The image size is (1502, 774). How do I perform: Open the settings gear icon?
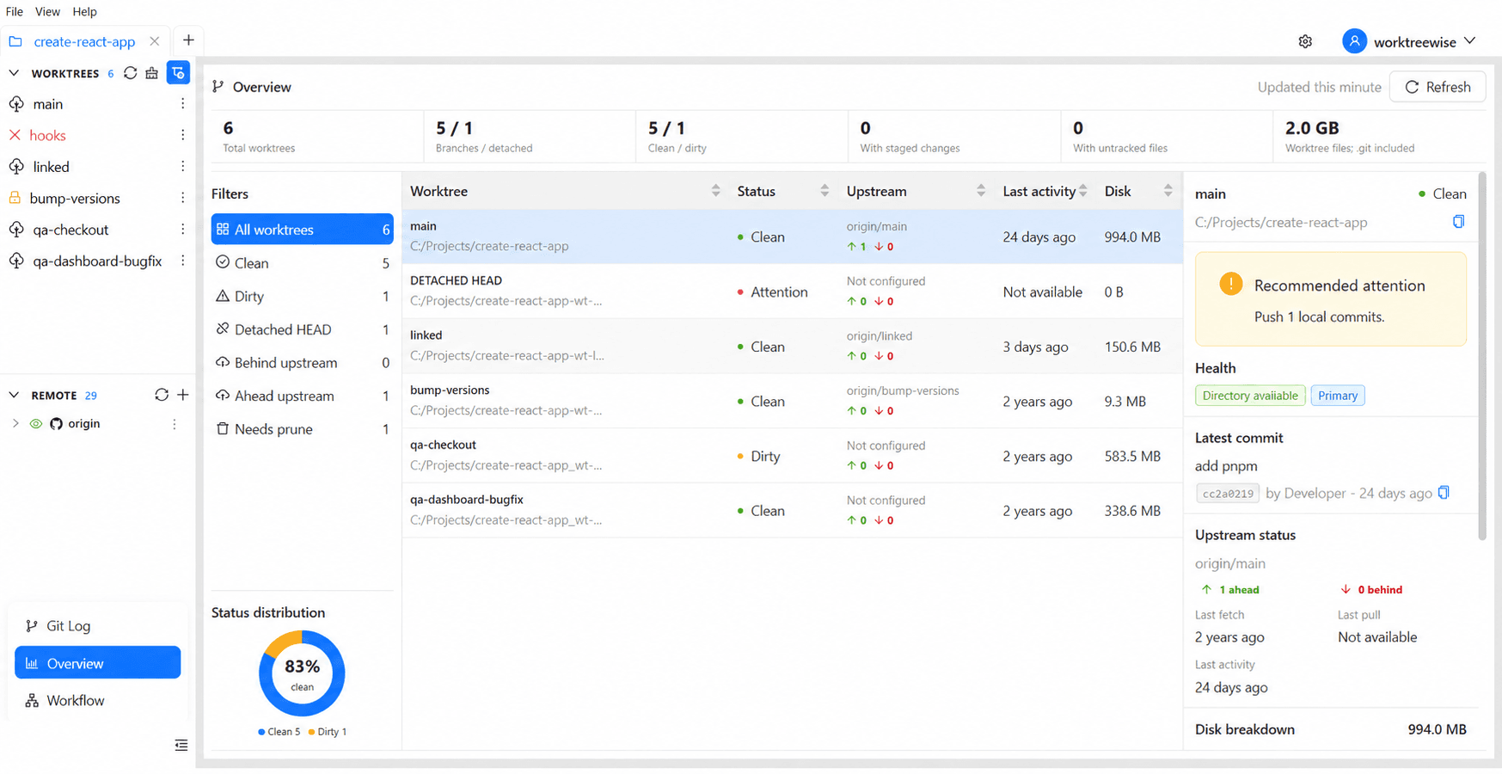[x=1305, y=41]
